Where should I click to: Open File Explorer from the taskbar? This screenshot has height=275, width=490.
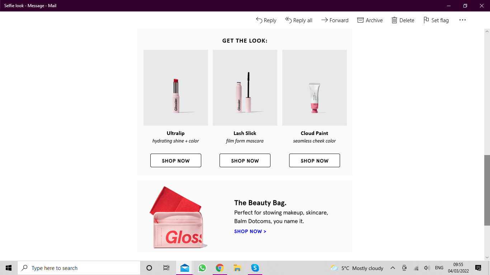(x=237, y=268)
